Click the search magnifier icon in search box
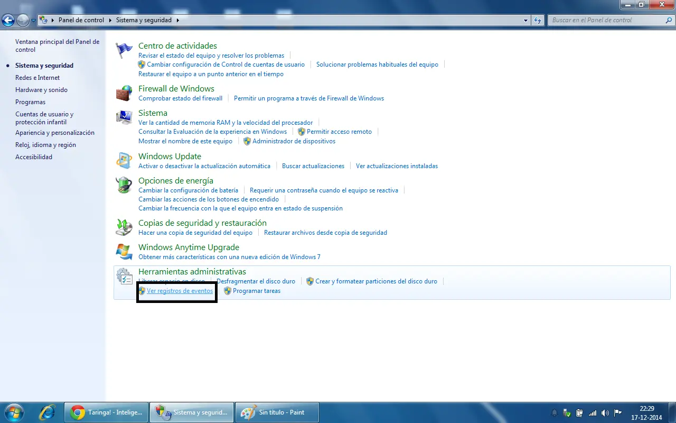This screenshot has height=423, width=676. coord(669,20)
